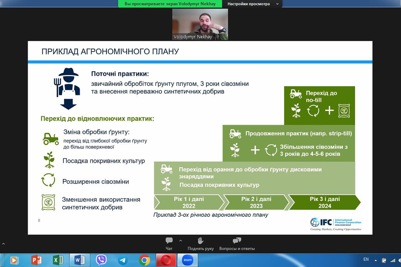Image resolution: width=401 pixels, height=267 pixels.
Task: Open the Настройки просмотра dropdown
Action: tap(253, 4)
